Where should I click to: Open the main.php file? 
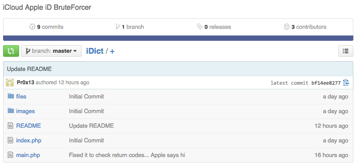(x=28, y=155)
